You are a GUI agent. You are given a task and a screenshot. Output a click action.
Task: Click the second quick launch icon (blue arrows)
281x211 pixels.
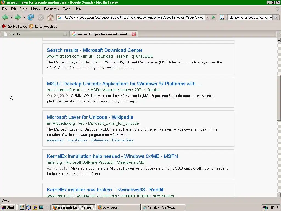29,207
